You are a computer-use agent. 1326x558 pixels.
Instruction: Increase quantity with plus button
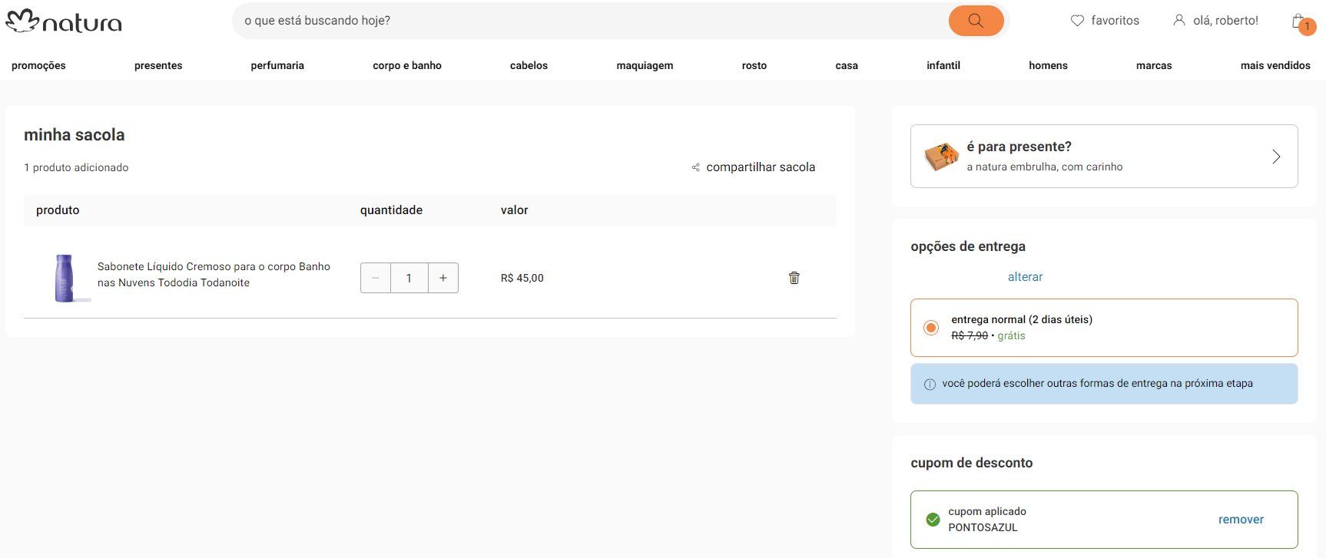tap(443, 278)
